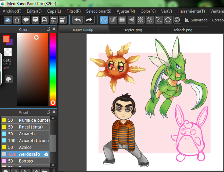The image size is (224, 172).
Task: Click the text message box icon
Action: 35,20
